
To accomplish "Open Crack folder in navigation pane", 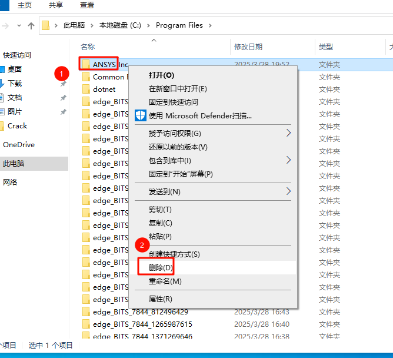I will point(17,126).
